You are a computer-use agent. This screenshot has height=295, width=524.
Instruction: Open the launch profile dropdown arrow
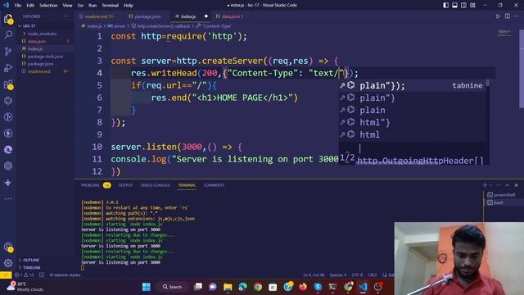pos(490,185)
